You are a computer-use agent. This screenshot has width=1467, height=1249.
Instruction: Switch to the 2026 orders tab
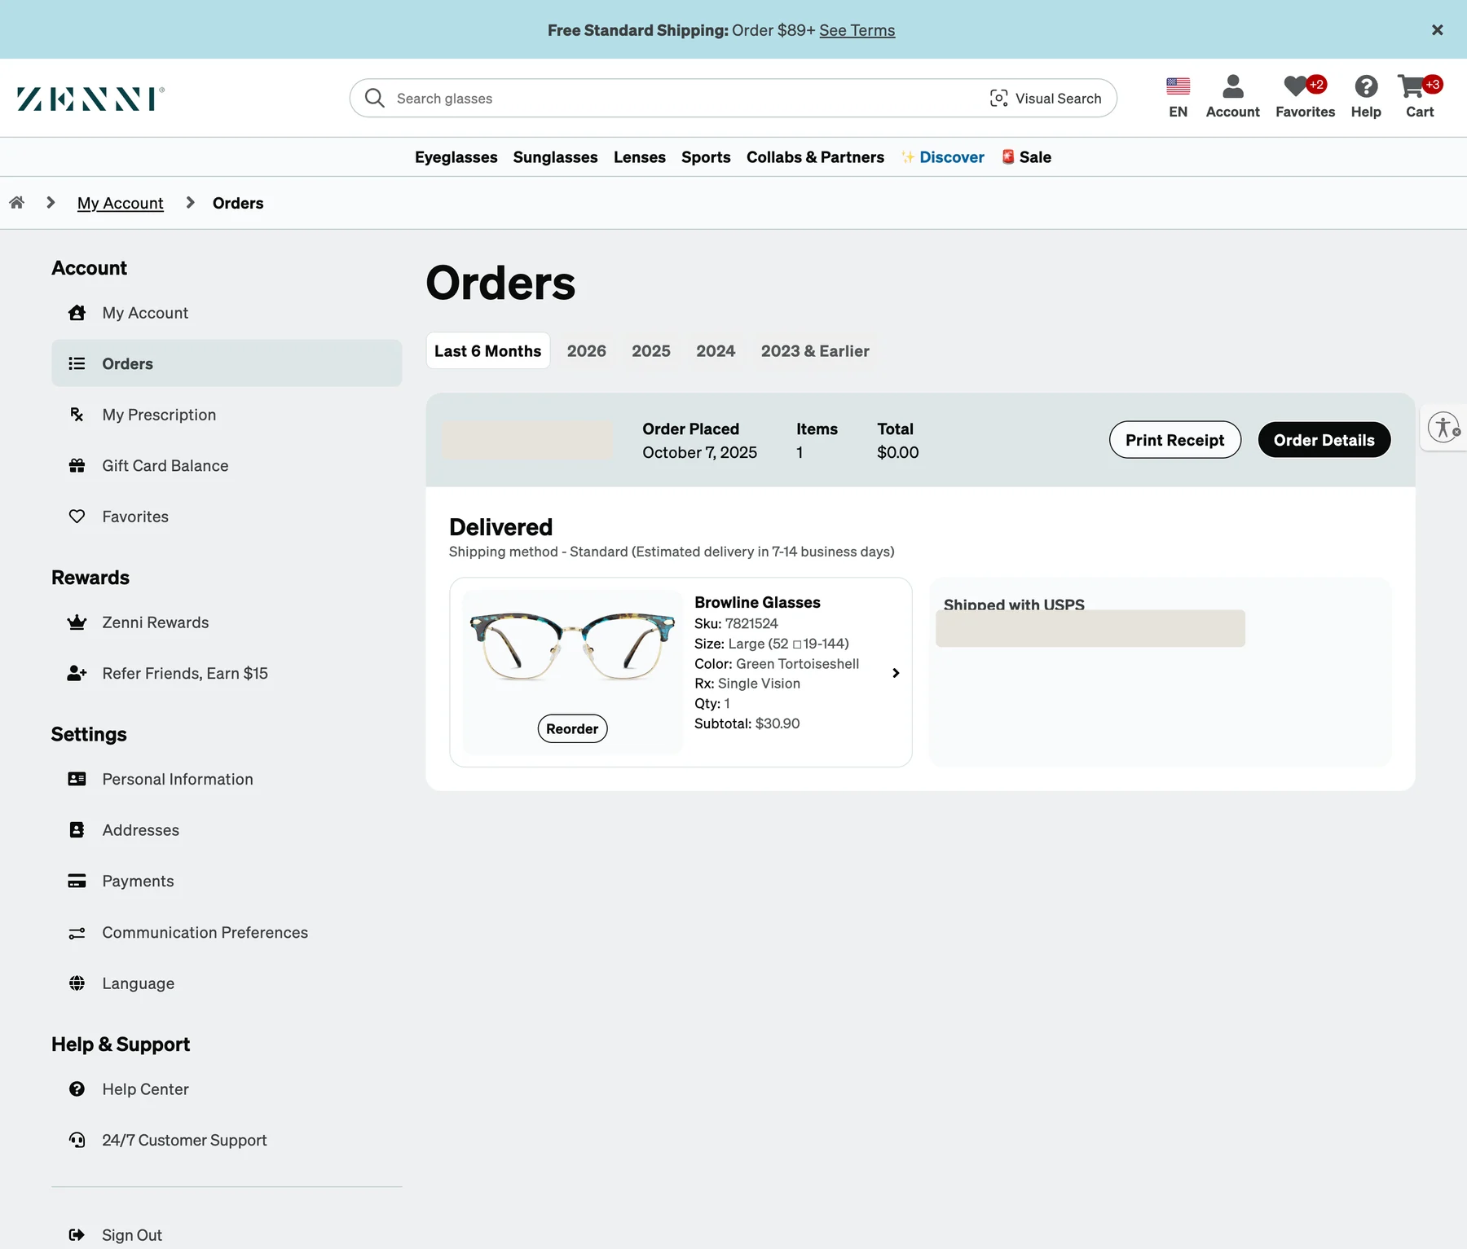pos(586,351)
